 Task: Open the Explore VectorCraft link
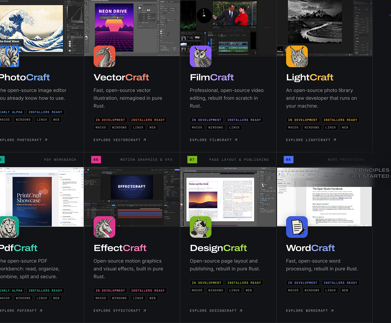click(x=120, y=140)
